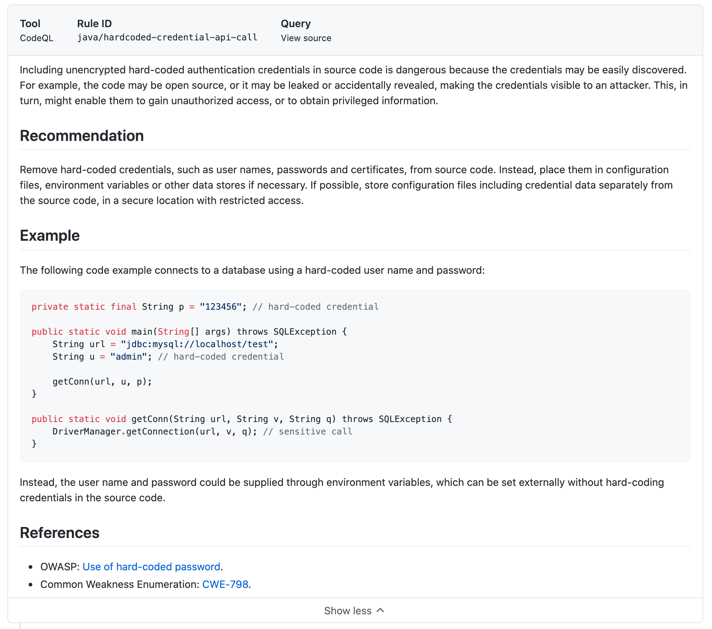Click the DriverManager.getConnection code line
This screenshot has width=712, height=629.
pyautogui.click(x=154, y=432)
